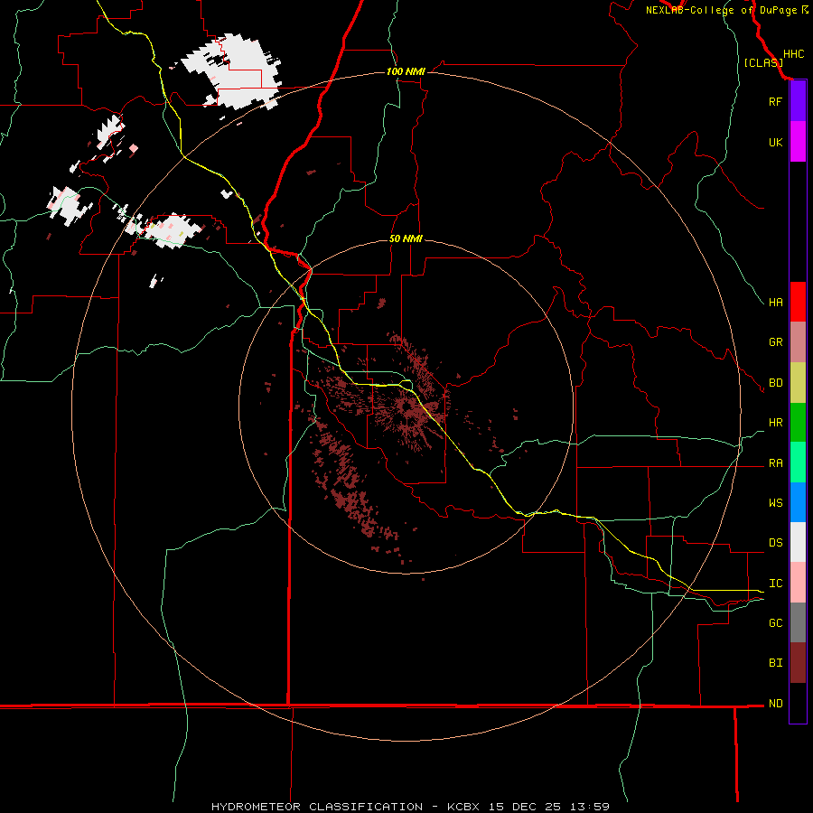Click the DS white legend swatch

click(798, 542)
